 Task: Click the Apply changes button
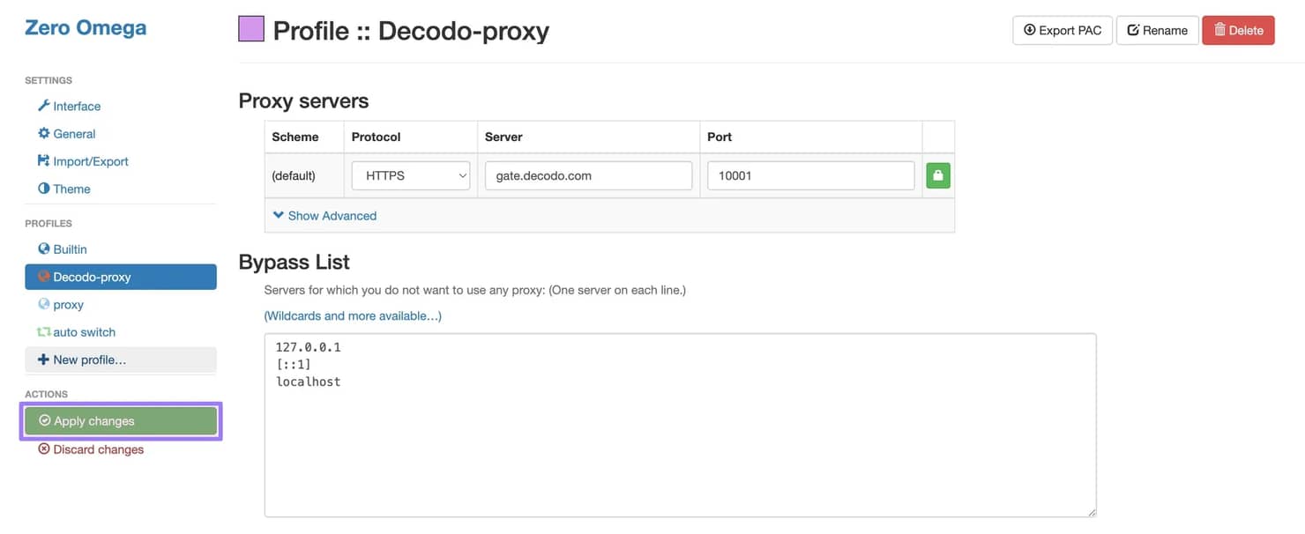(x=121, y=421)
